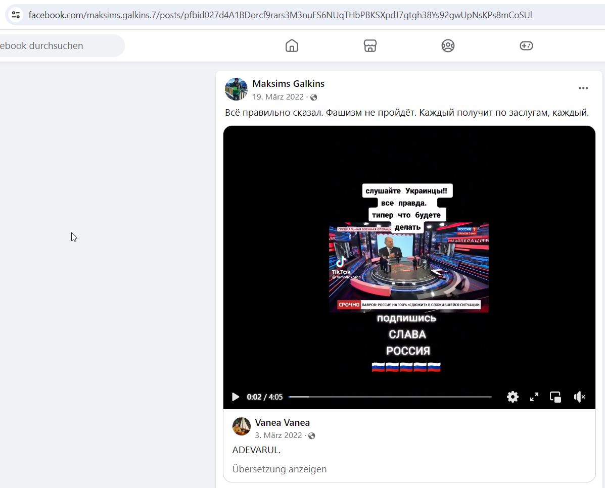Go to Facebook Home tab
The width and height of the screenshot is (605, 488).
coord(292,46)
